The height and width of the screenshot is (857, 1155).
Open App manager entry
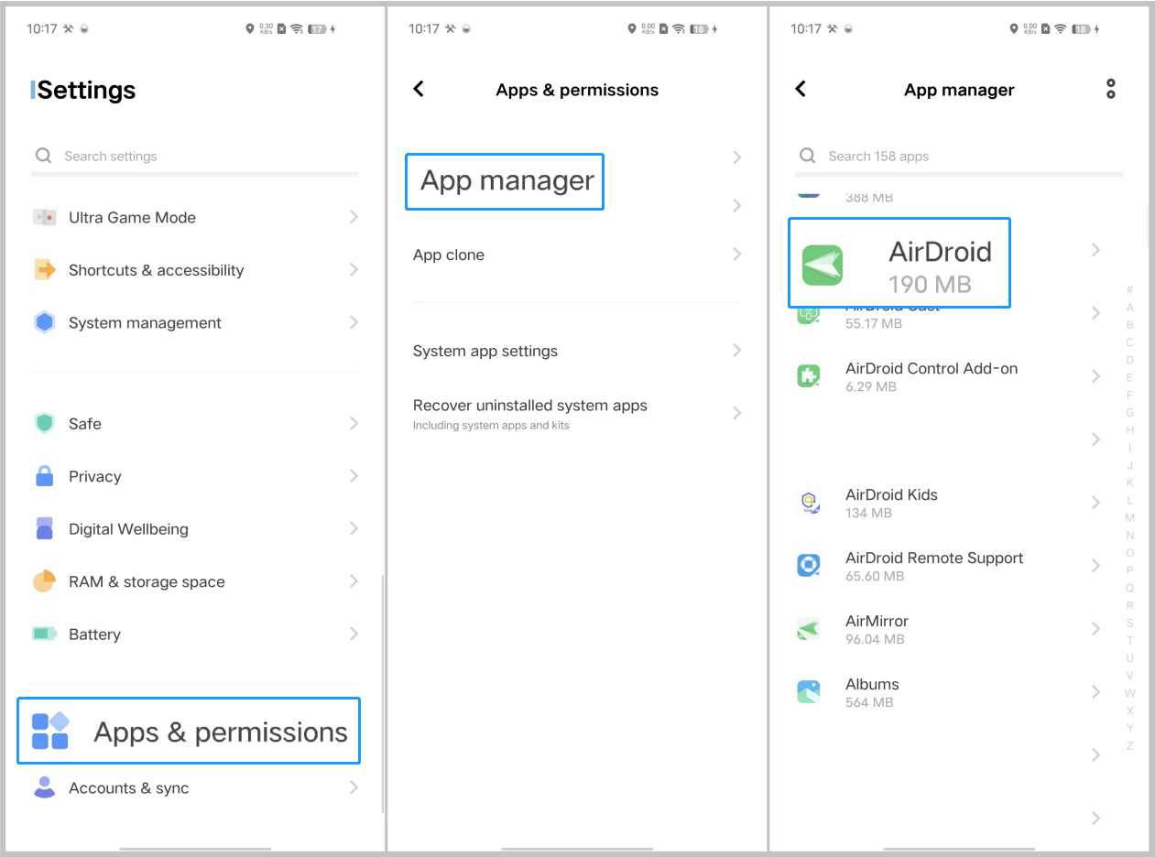tap(505, 181)
